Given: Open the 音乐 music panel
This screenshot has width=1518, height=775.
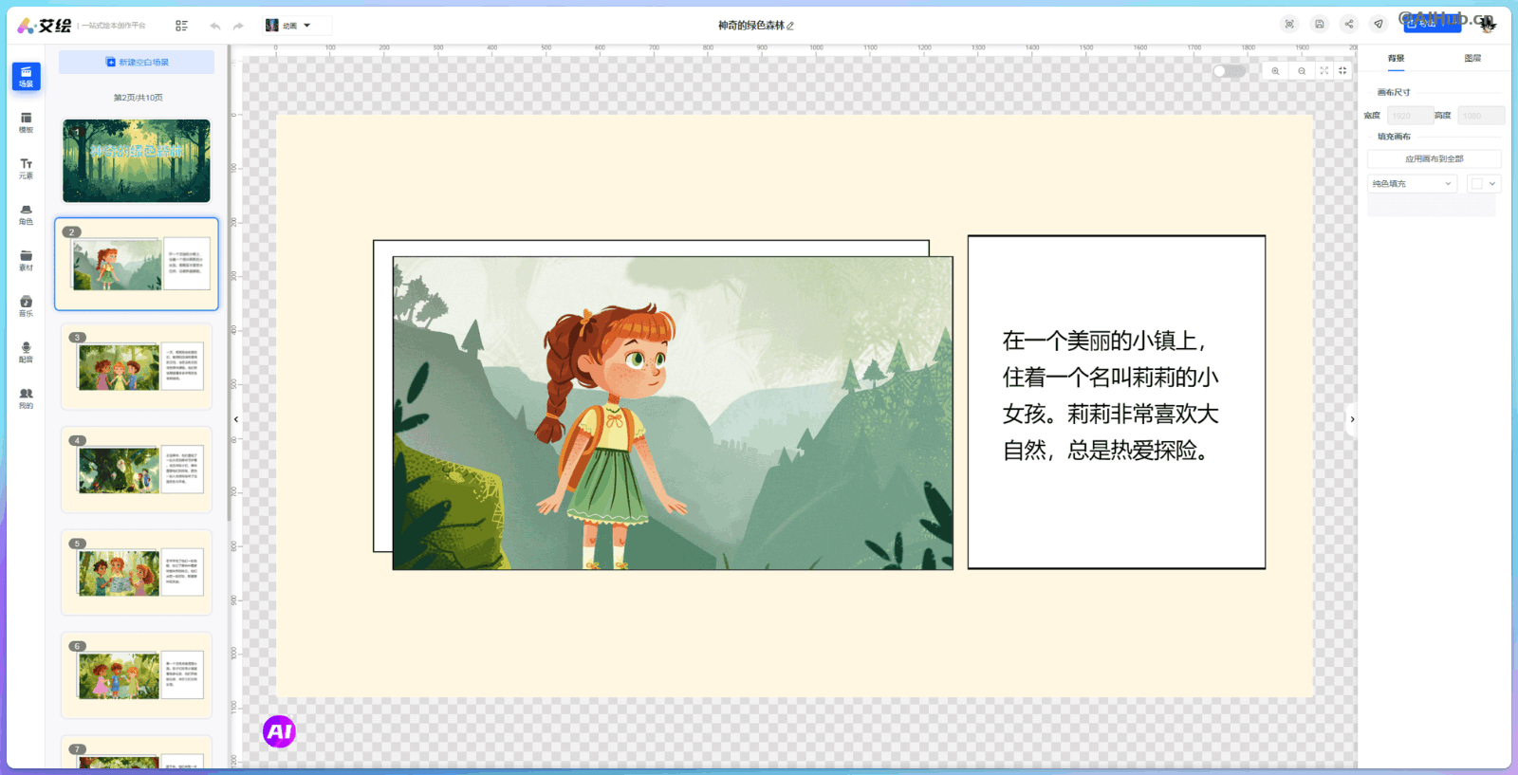Looking at the screenshot, I should [x=26, y=306].
